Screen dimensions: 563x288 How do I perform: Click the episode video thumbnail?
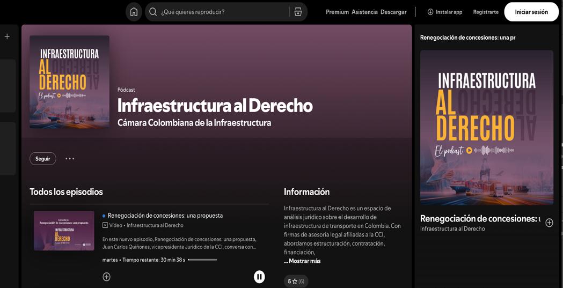tap(64, 231)
